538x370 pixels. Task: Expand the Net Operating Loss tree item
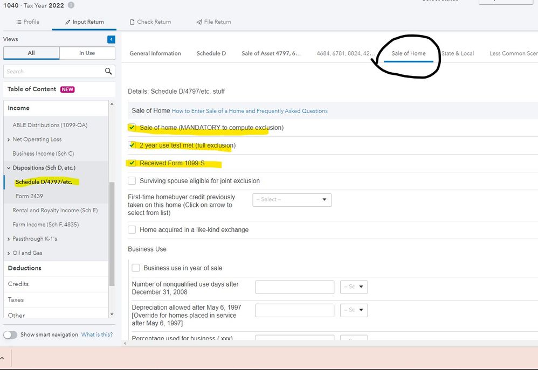pos(9,139)
